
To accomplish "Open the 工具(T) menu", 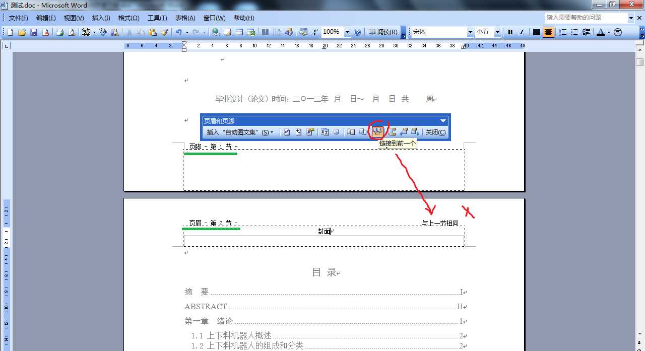I will [x=157, y=18].
